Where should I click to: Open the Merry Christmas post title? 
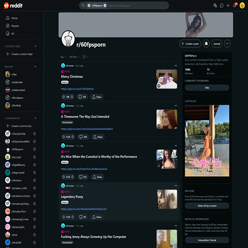click(x=72, y=77)
